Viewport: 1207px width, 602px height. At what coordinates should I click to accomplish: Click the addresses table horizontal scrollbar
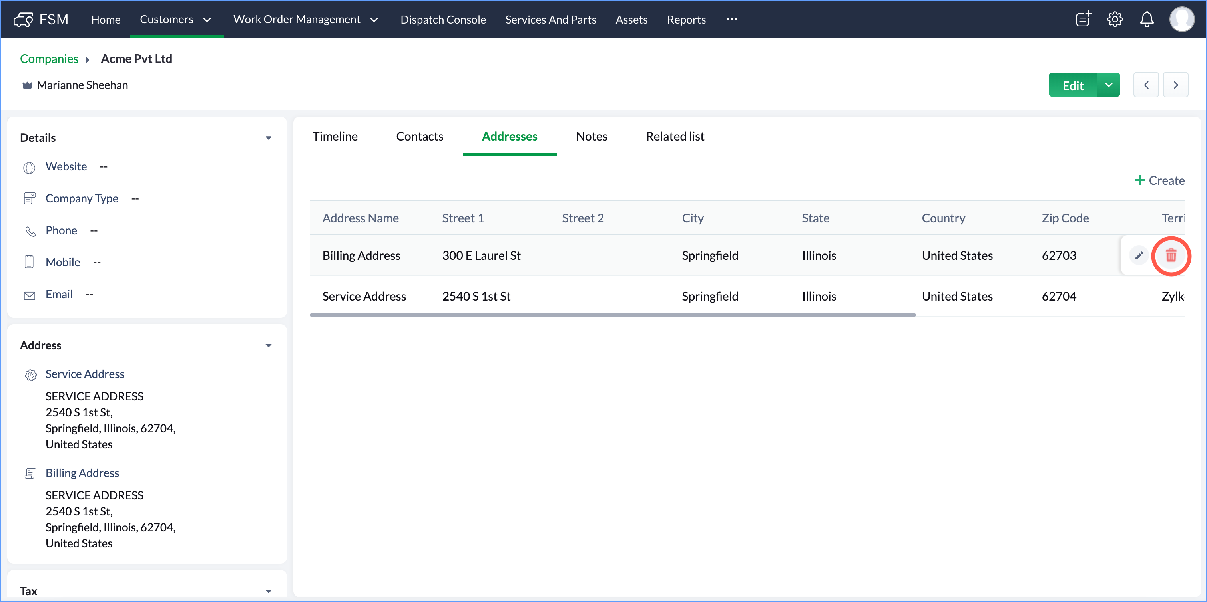tap(612, 315)
